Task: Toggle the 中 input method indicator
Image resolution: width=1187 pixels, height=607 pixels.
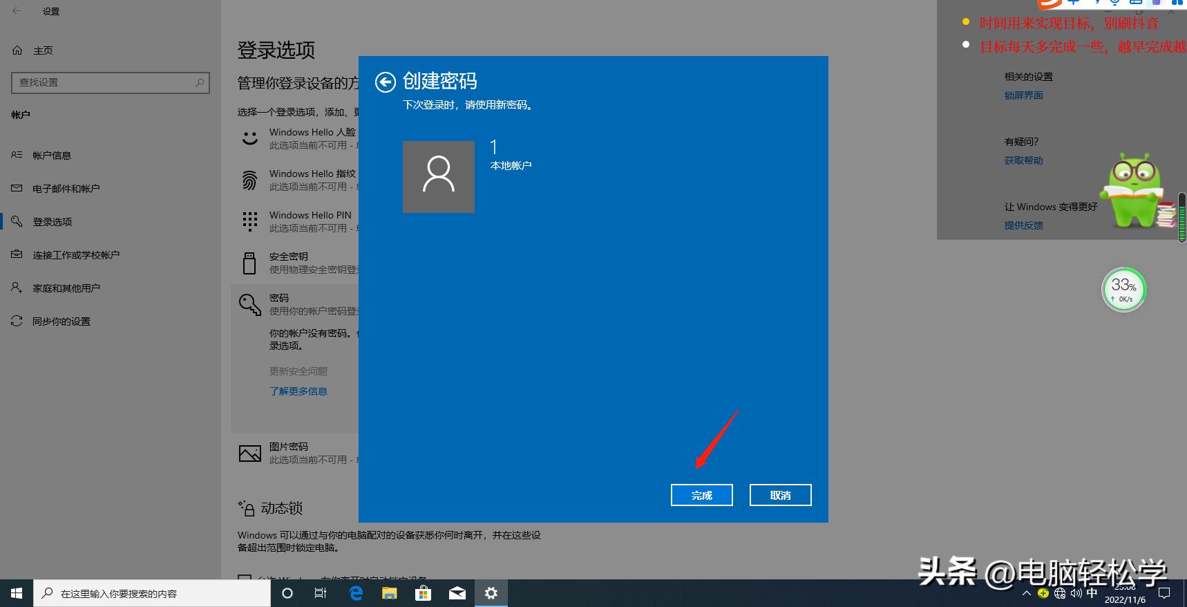Action: 1092,593
